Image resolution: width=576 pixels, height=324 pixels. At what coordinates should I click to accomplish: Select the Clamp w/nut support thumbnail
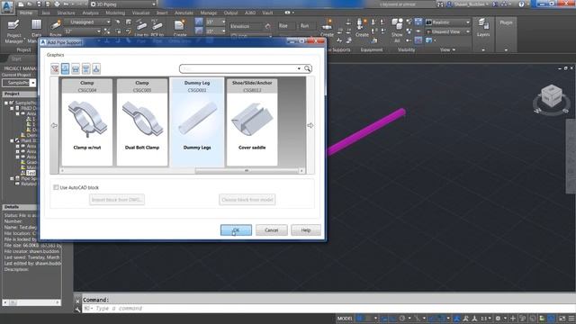click(x=87, y=122)
